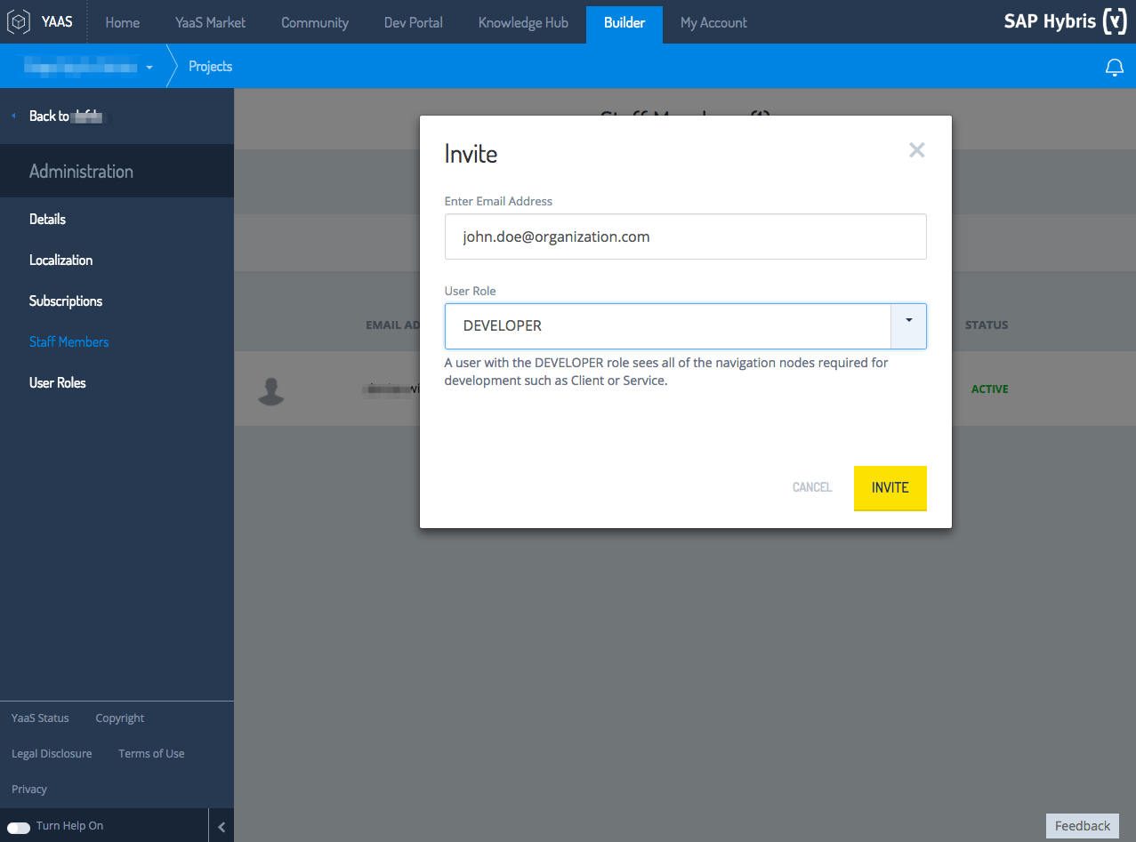This screenshot has width=1136, height=842.
Task: Open Details in the Administration menu
Action: point(48,219)
